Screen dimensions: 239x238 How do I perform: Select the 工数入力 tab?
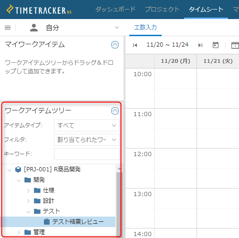click(145, 28)
